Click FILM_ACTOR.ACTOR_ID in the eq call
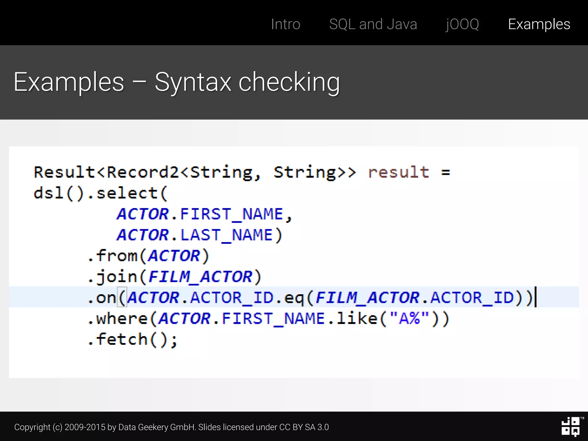This screenshot has width=588, height=441. tap(415, 297)
